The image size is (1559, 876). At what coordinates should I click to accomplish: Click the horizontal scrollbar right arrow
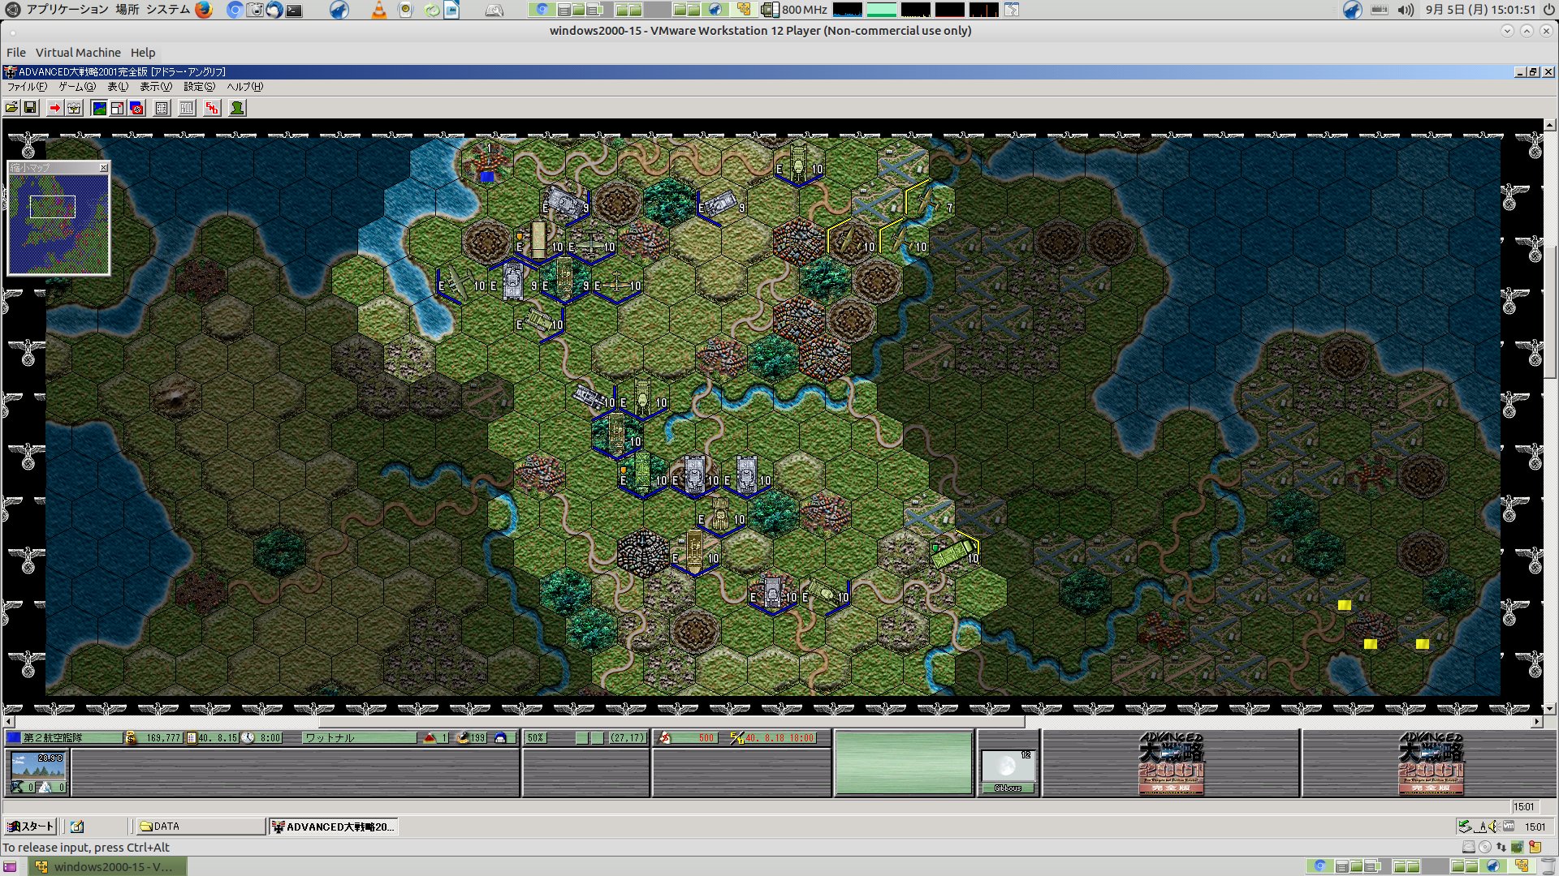click(1536, 721)
